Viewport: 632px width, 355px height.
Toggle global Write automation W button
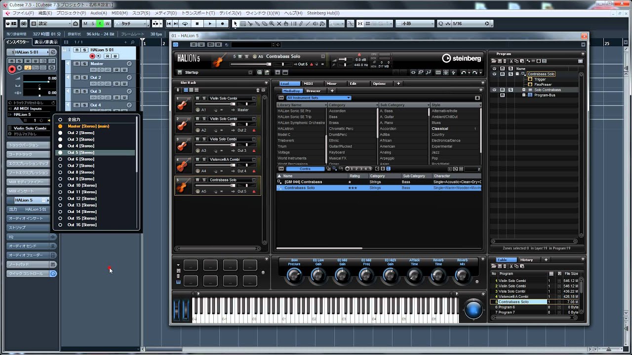coord(107,23)
